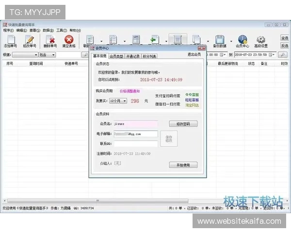Open the 编辑(E) menu
Viewport: 291px width, 233px height.
pyautogui.click(x=21, y=30)
